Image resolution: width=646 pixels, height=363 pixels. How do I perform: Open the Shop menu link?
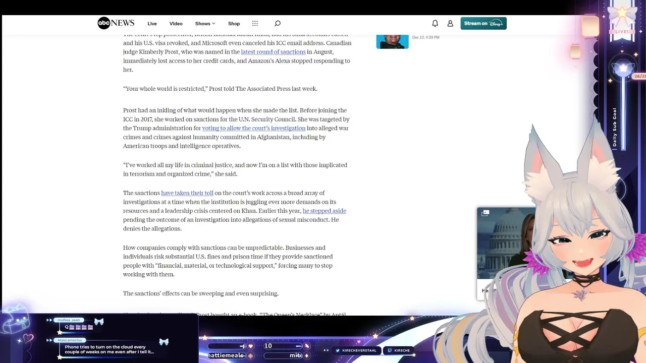click(x=234, y=24)
